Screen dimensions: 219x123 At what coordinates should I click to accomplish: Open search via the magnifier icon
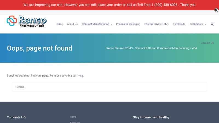click(212, 24)
